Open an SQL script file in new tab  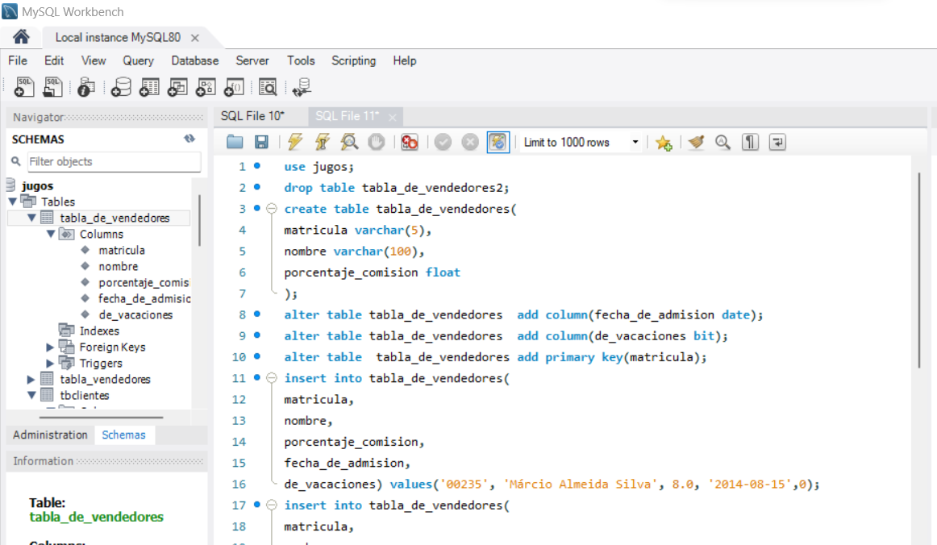tap(52, 87)
